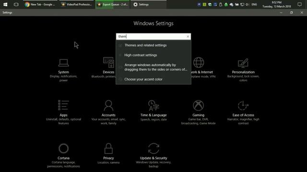Click the 'Windows Settings' heading
307x172 pixels.
tap(153, 23)
